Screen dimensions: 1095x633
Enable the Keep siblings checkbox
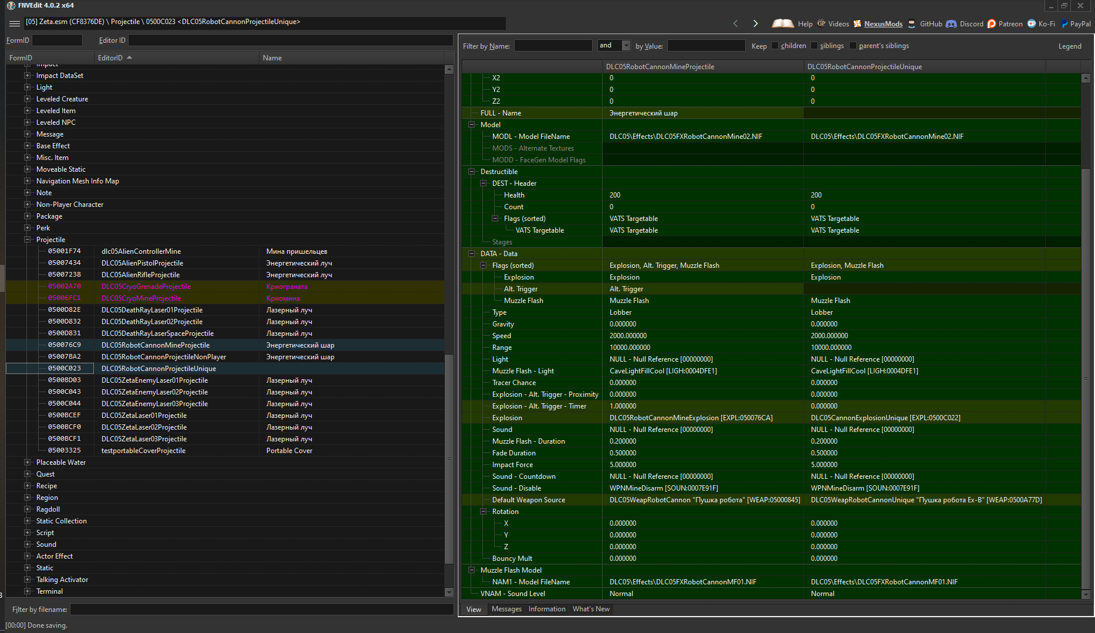pos(814,46)
